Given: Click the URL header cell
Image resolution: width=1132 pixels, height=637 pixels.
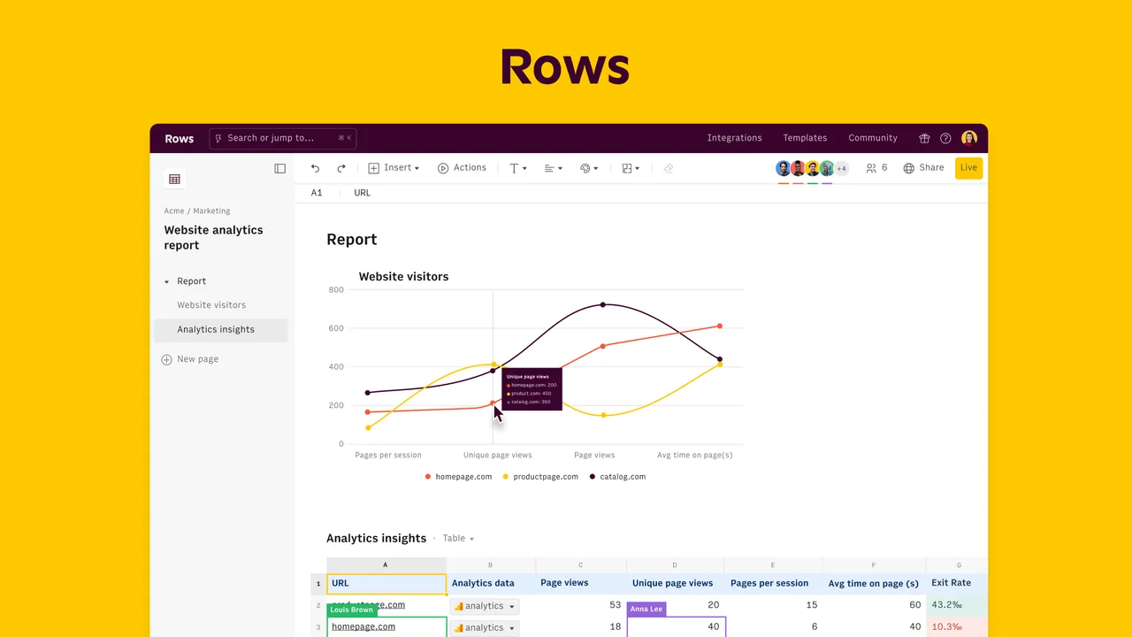Looking at the screenshot, I should [x=386, y=584].
